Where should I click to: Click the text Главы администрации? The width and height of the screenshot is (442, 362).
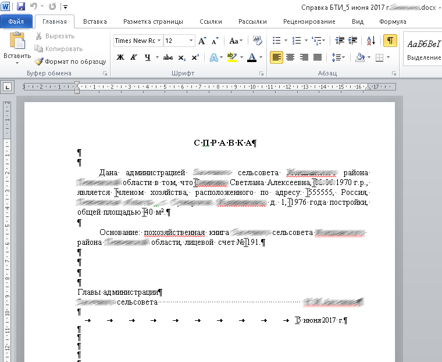pyautogui.click(x=118, y=292)
